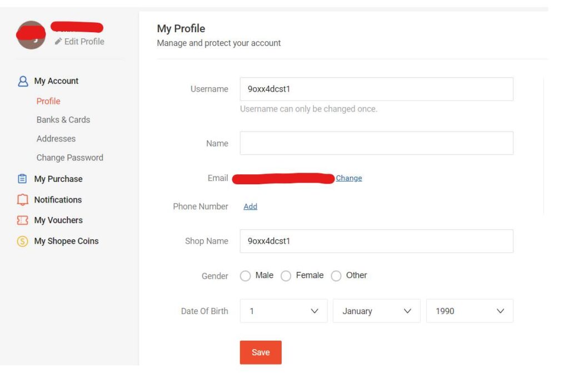Click inside the empty Name field
This screenshot has height=379, width=569.
[x=376, y=143]
